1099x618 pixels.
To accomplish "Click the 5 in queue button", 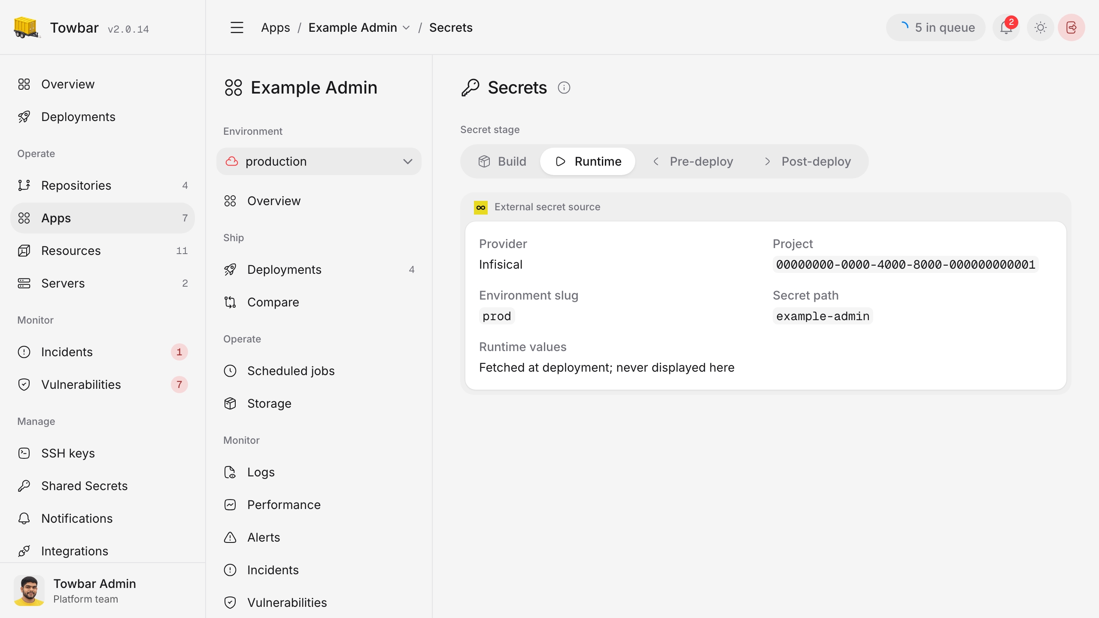I will point(935,27).
